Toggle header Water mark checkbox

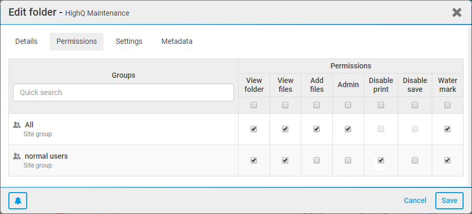(x=447, y=105)
